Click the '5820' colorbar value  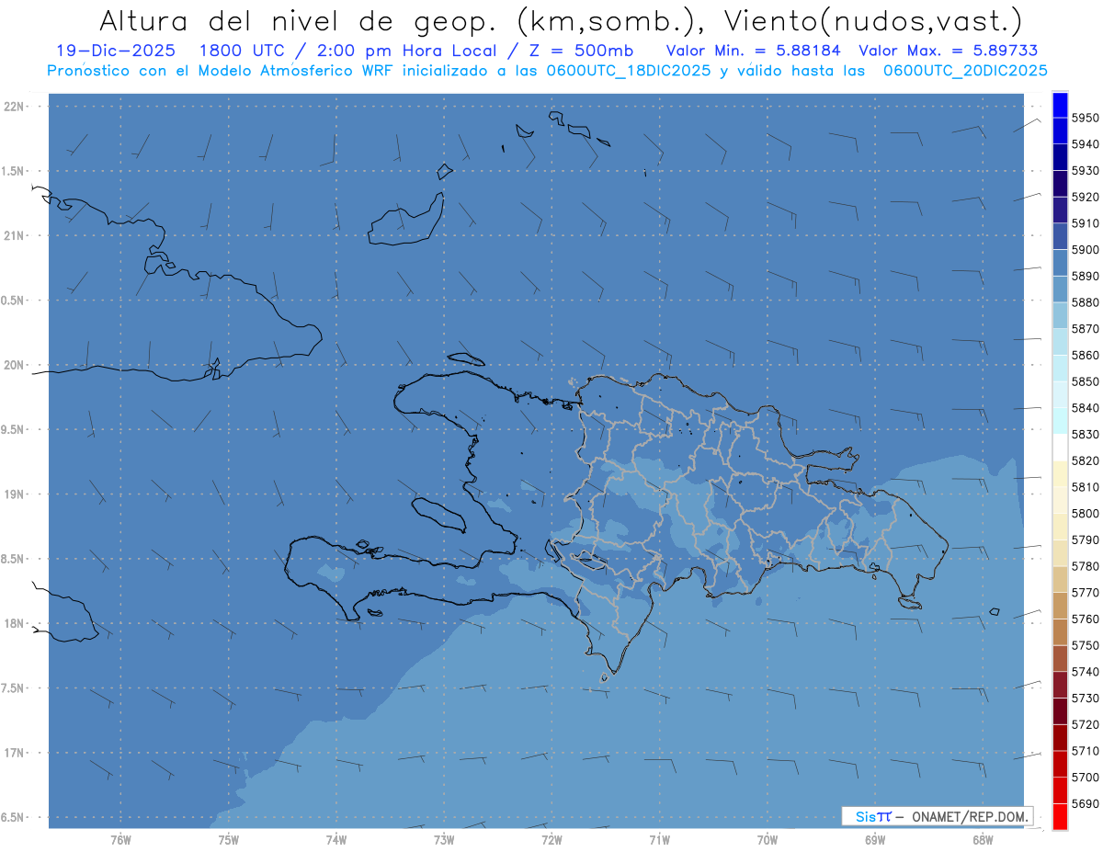click(1085, 460)
